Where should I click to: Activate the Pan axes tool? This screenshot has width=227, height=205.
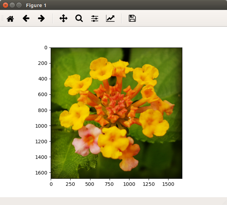63,18
